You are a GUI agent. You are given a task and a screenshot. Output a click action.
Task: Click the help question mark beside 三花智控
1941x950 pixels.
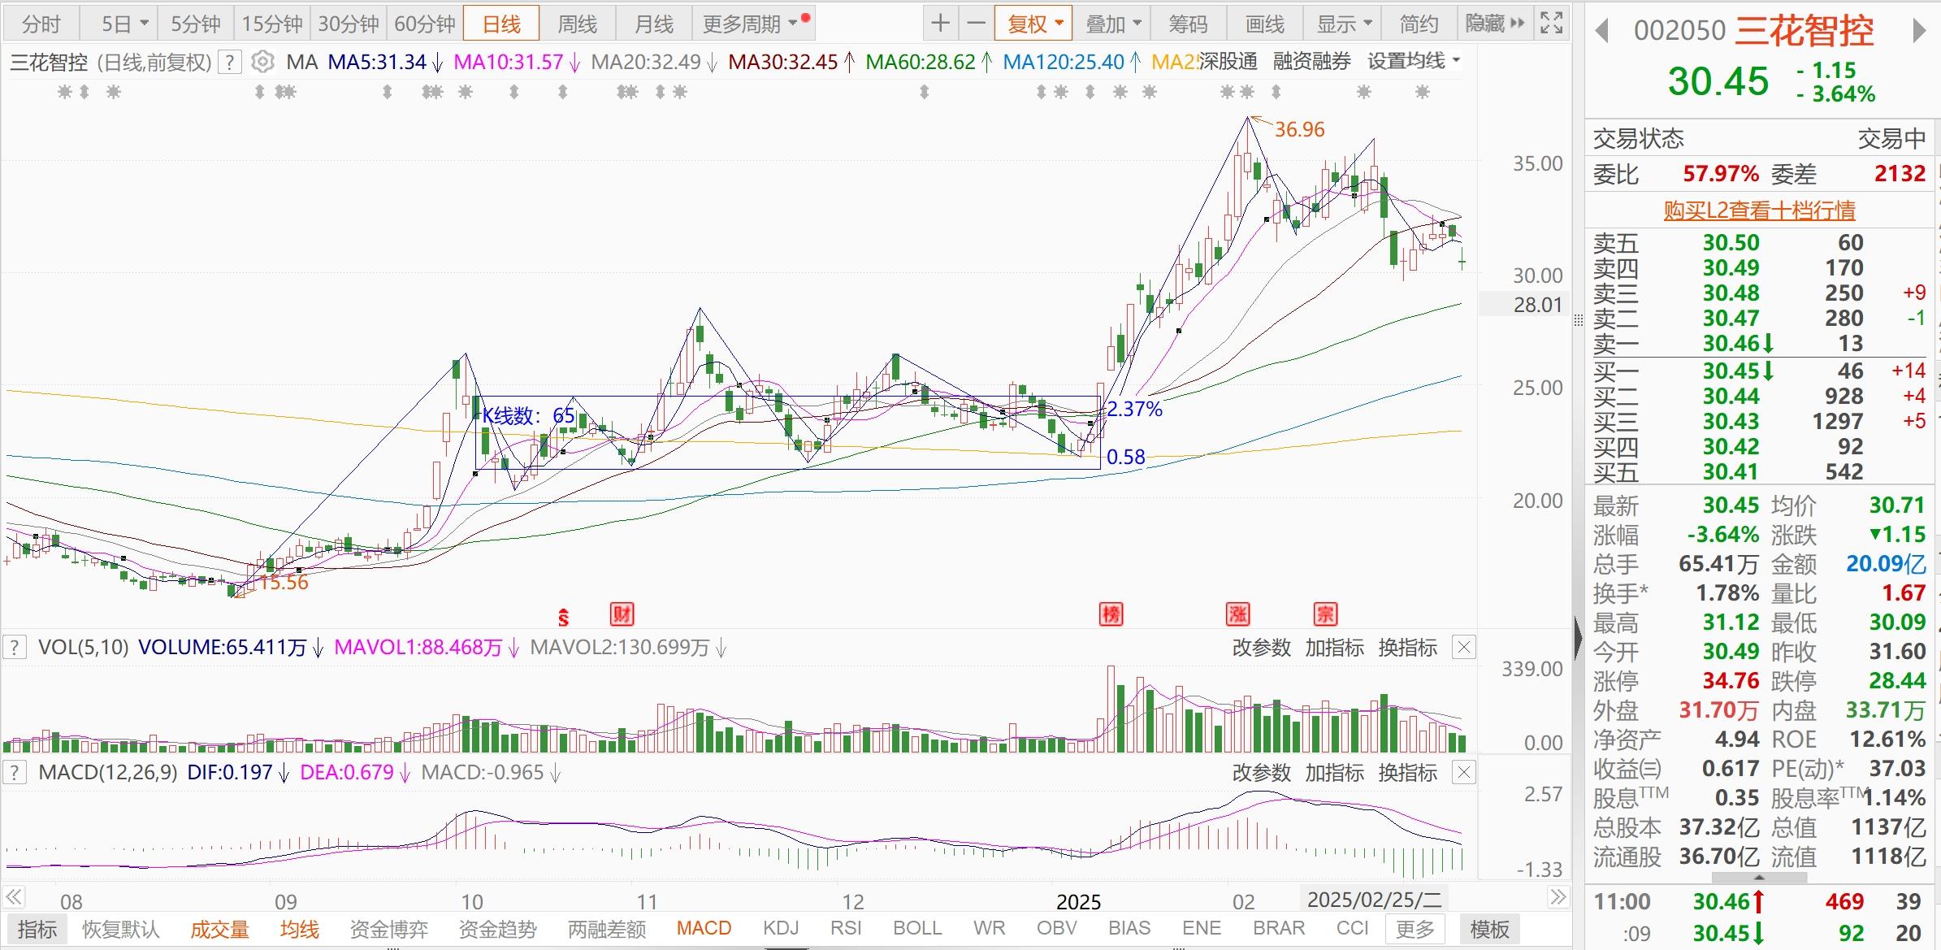pyautogui.click(x=231, y=63)
